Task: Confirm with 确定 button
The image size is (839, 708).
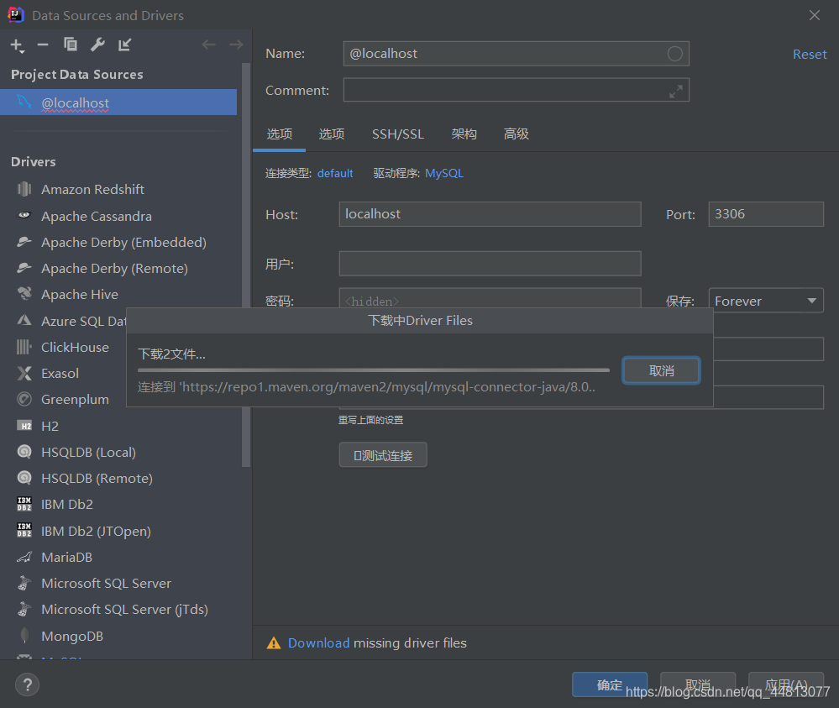Action: pyautogui.click(x=610, y=684)
